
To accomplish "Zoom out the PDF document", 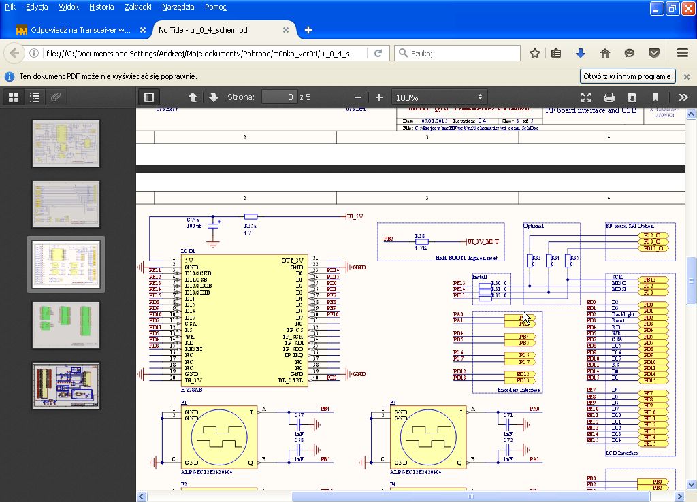I will (358, 97).
